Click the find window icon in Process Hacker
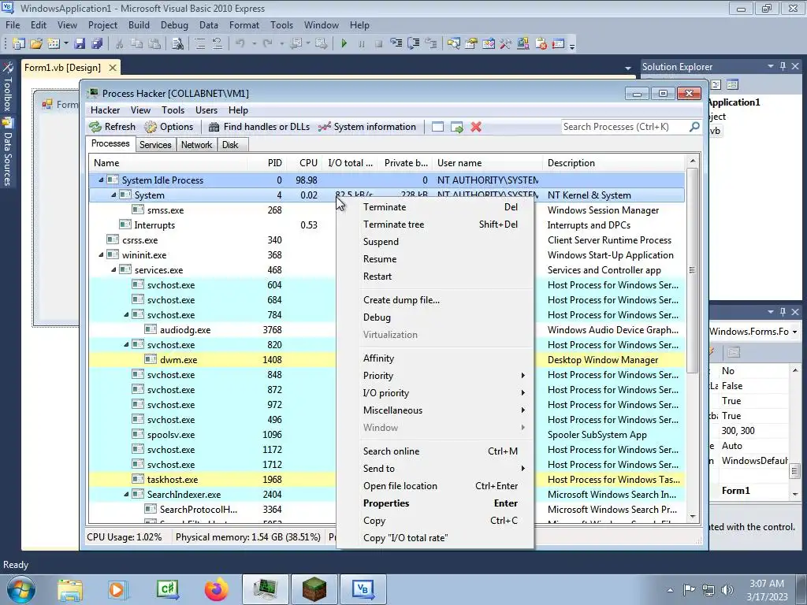The height and width of the screenshot is (605, 807). pyautogui.click(x=437, y=127)
